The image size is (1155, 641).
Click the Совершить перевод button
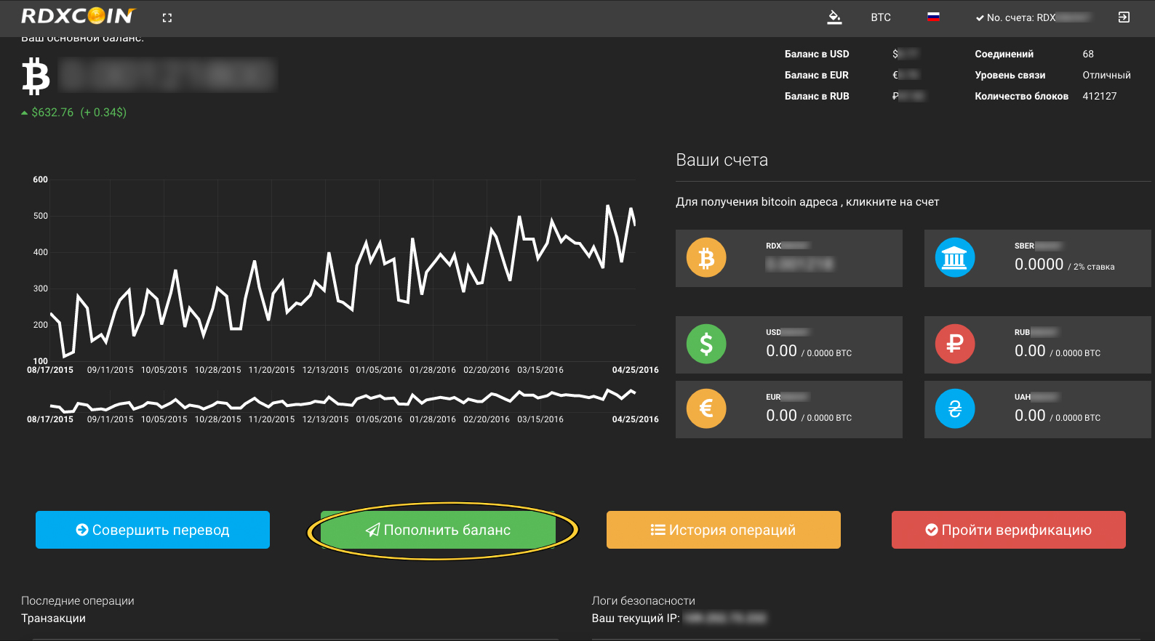click(153, 530)
